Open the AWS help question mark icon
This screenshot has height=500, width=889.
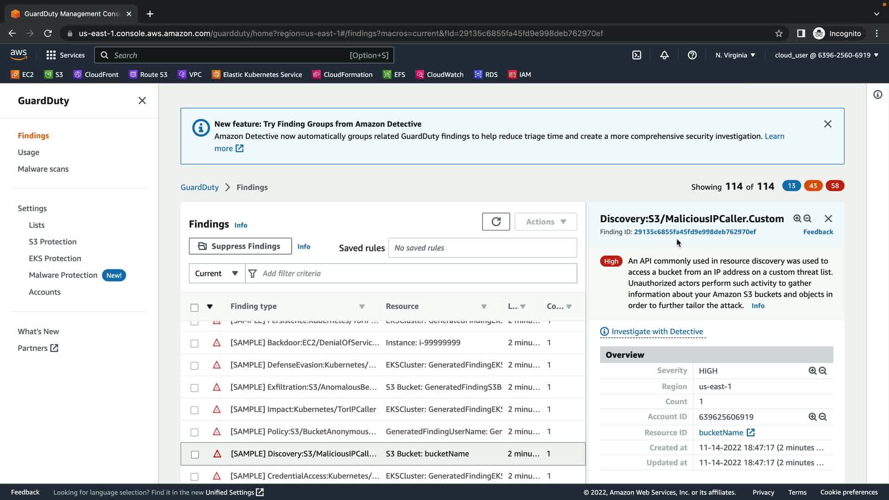tap(692, 55)
